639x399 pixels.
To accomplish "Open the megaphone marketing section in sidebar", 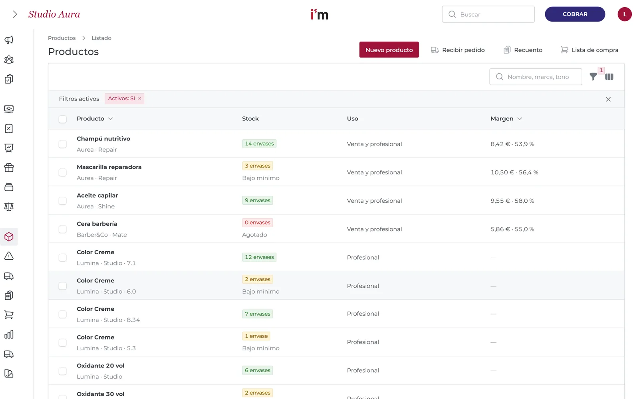I will coord(9,40).
